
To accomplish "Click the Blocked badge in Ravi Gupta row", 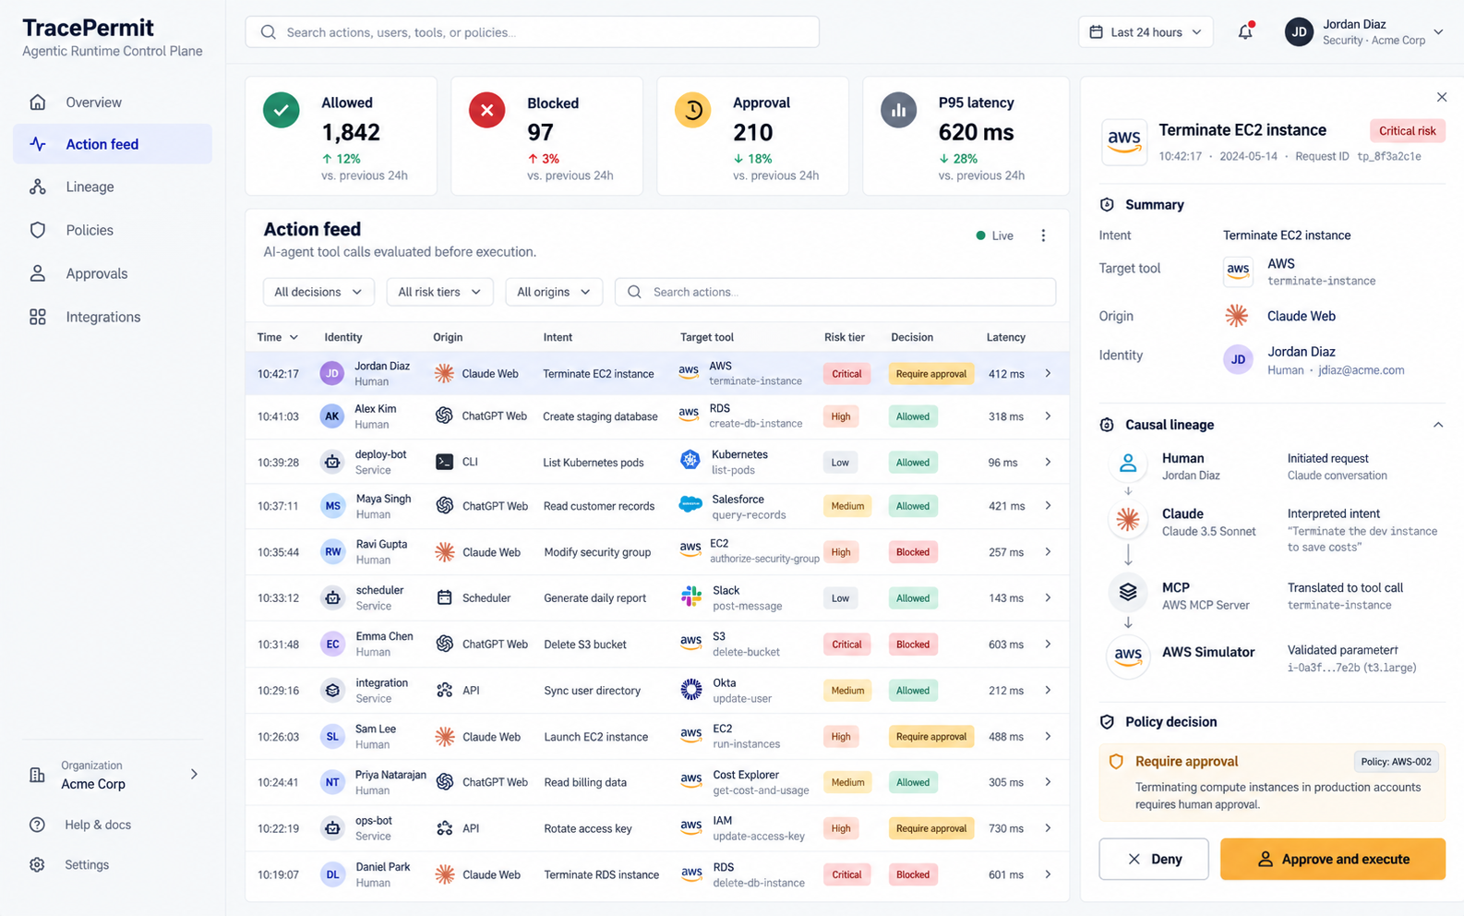I will click(912, 552).
